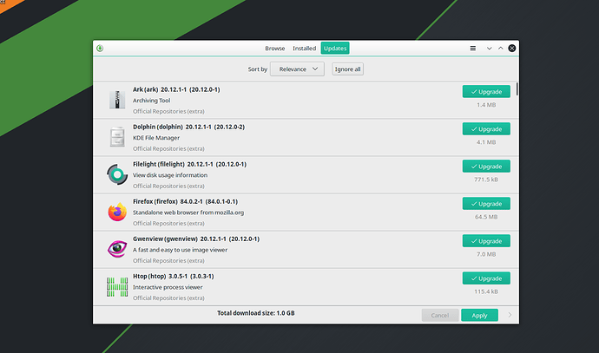Click the Apply button
The height and width of the screenshot is (353, 599).
(479, 315)
